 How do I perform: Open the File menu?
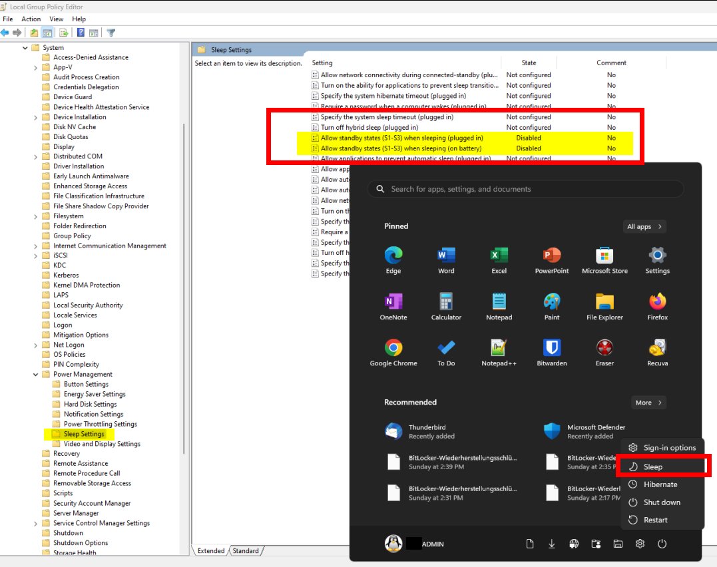coord(8,19)
